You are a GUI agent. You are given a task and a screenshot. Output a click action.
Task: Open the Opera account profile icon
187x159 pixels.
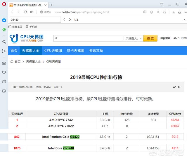pyautogui.click(x=179, y=12)
